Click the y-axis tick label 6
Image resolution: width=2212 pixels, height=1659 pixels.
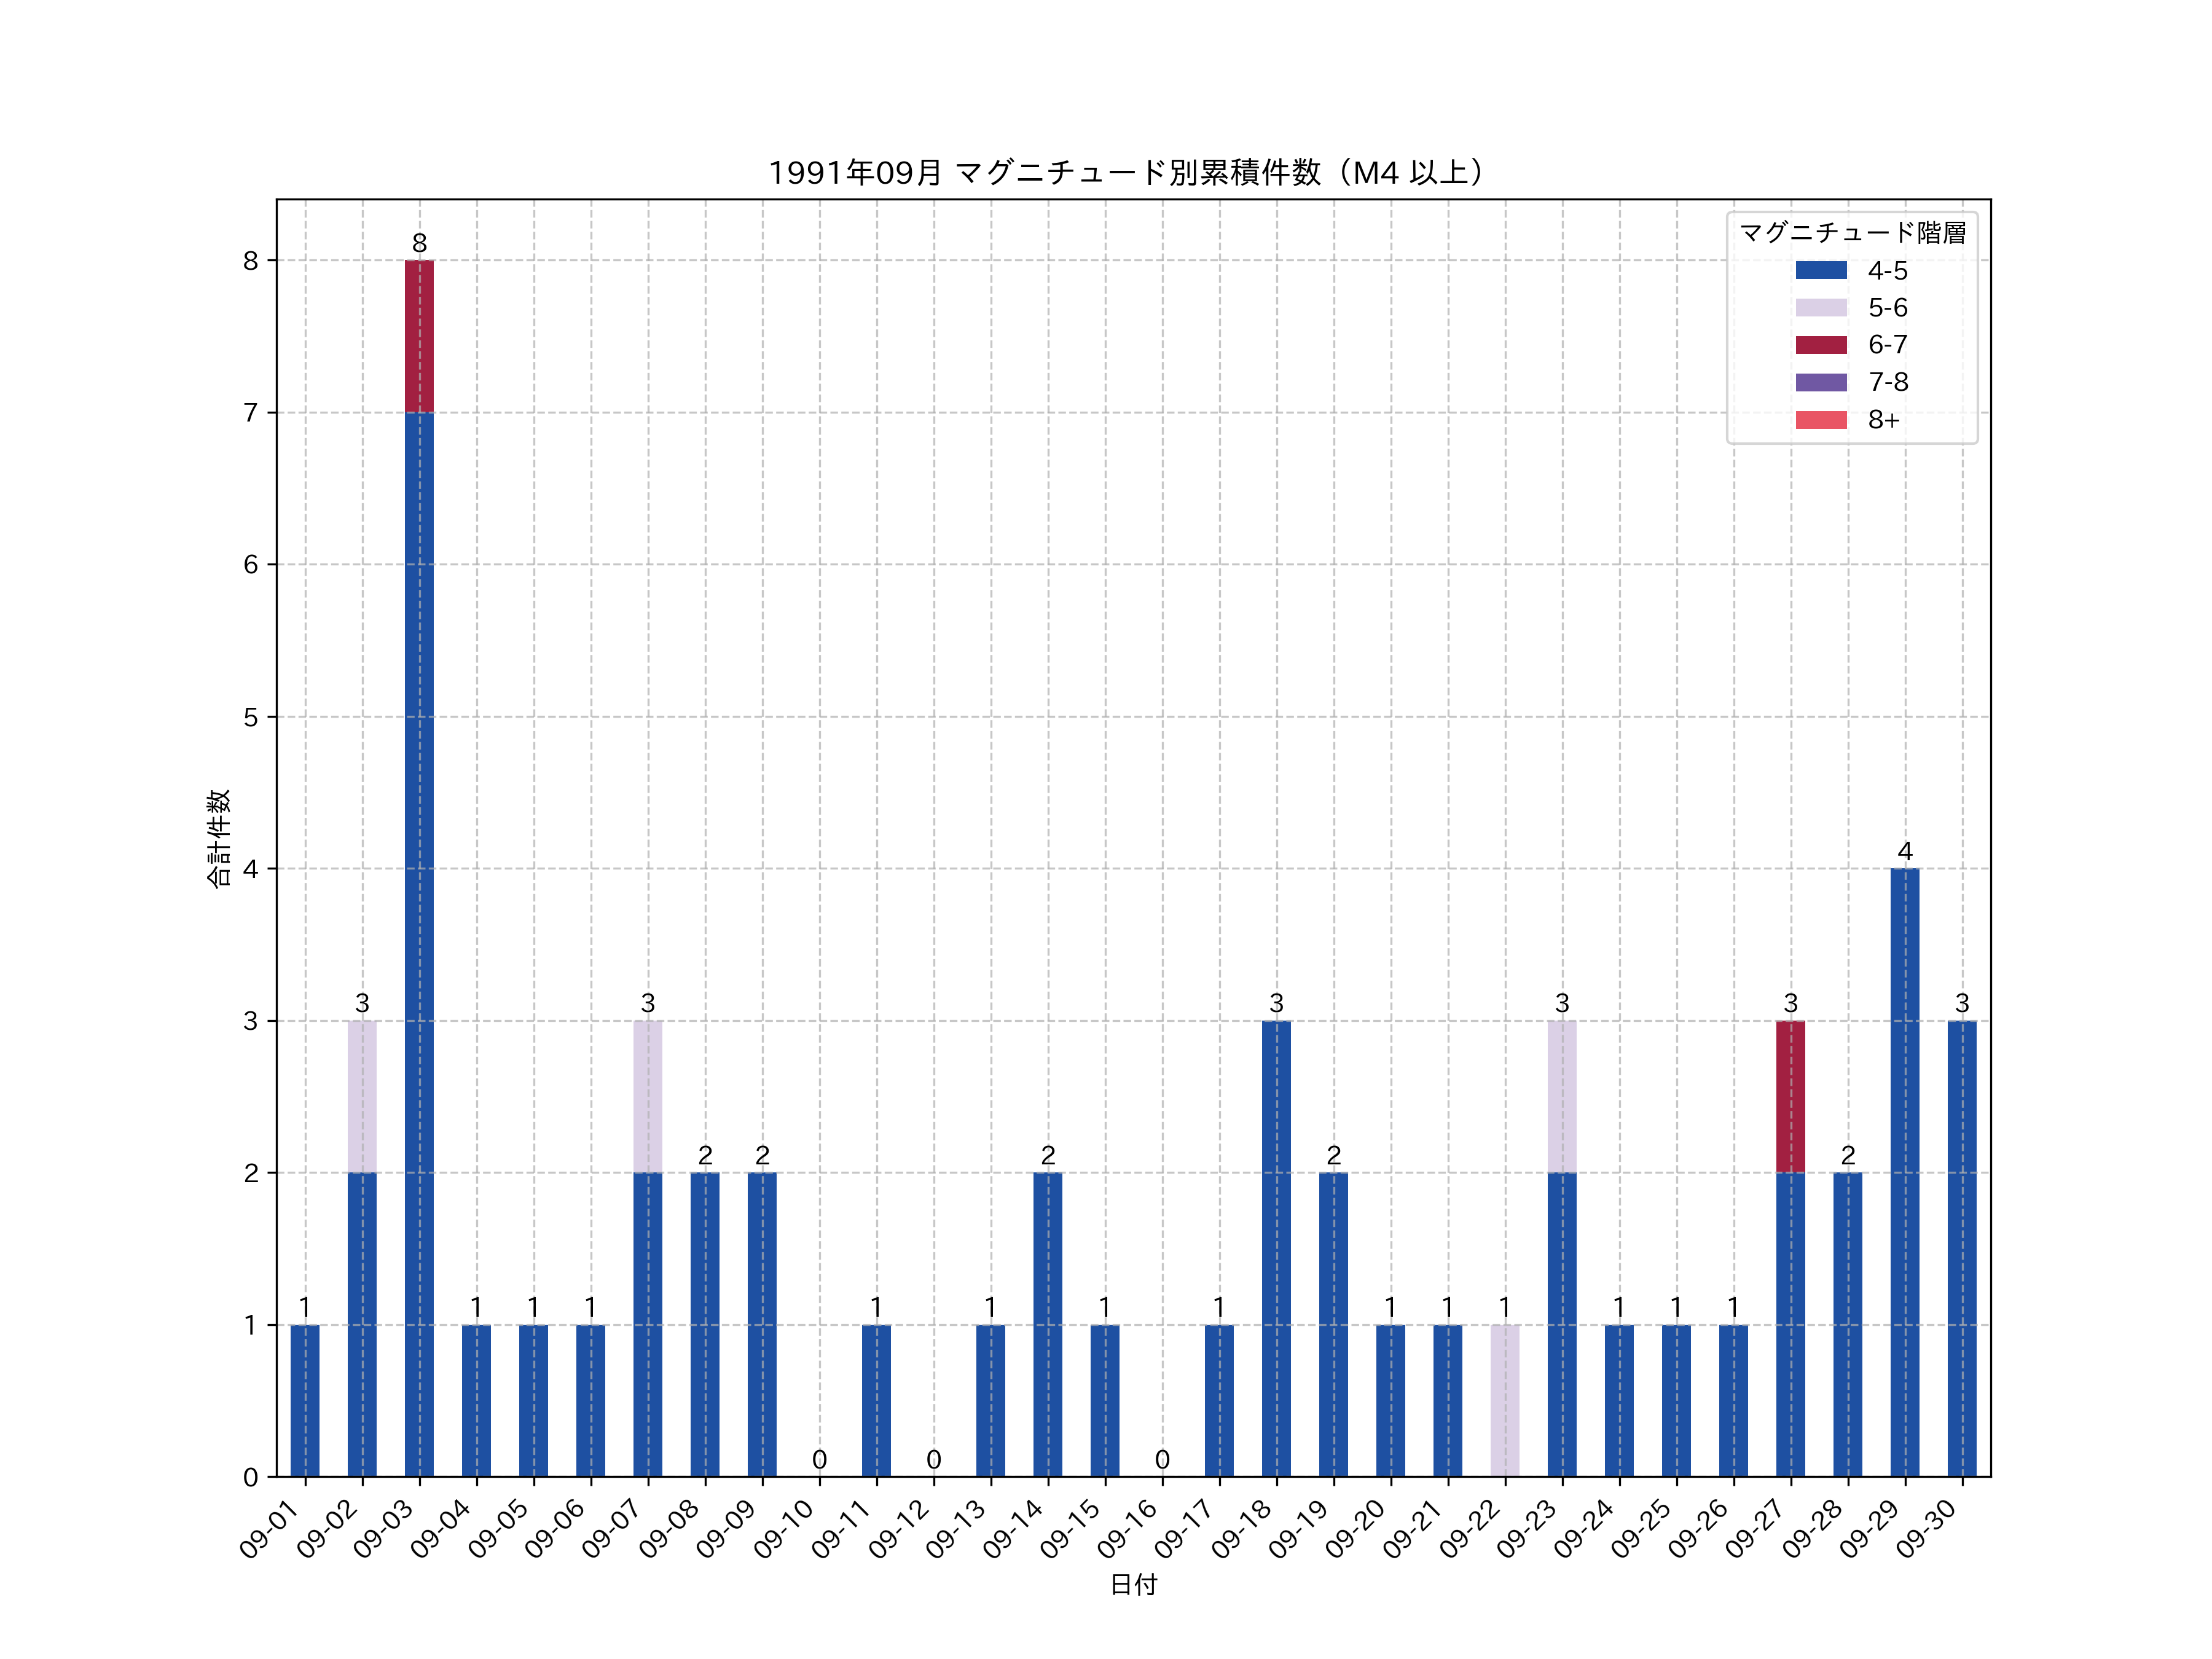[x=250, y=565]
